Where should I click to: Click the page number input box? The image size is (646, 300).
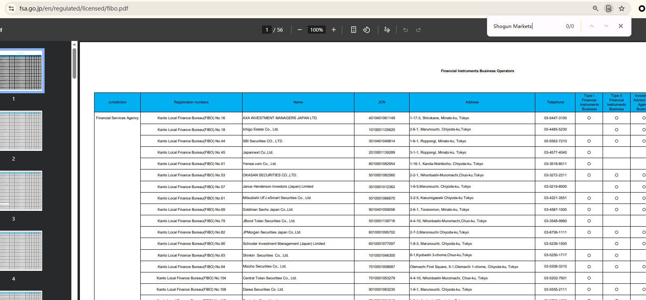click(x=266, y=30)
